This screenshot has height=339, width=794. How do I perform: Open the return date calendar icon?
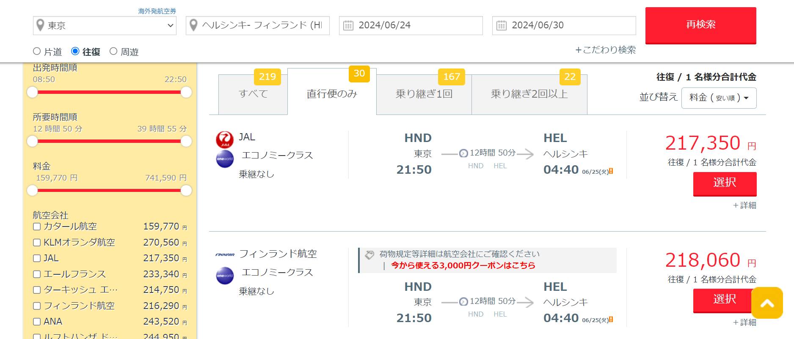click(x=501, y=25)
